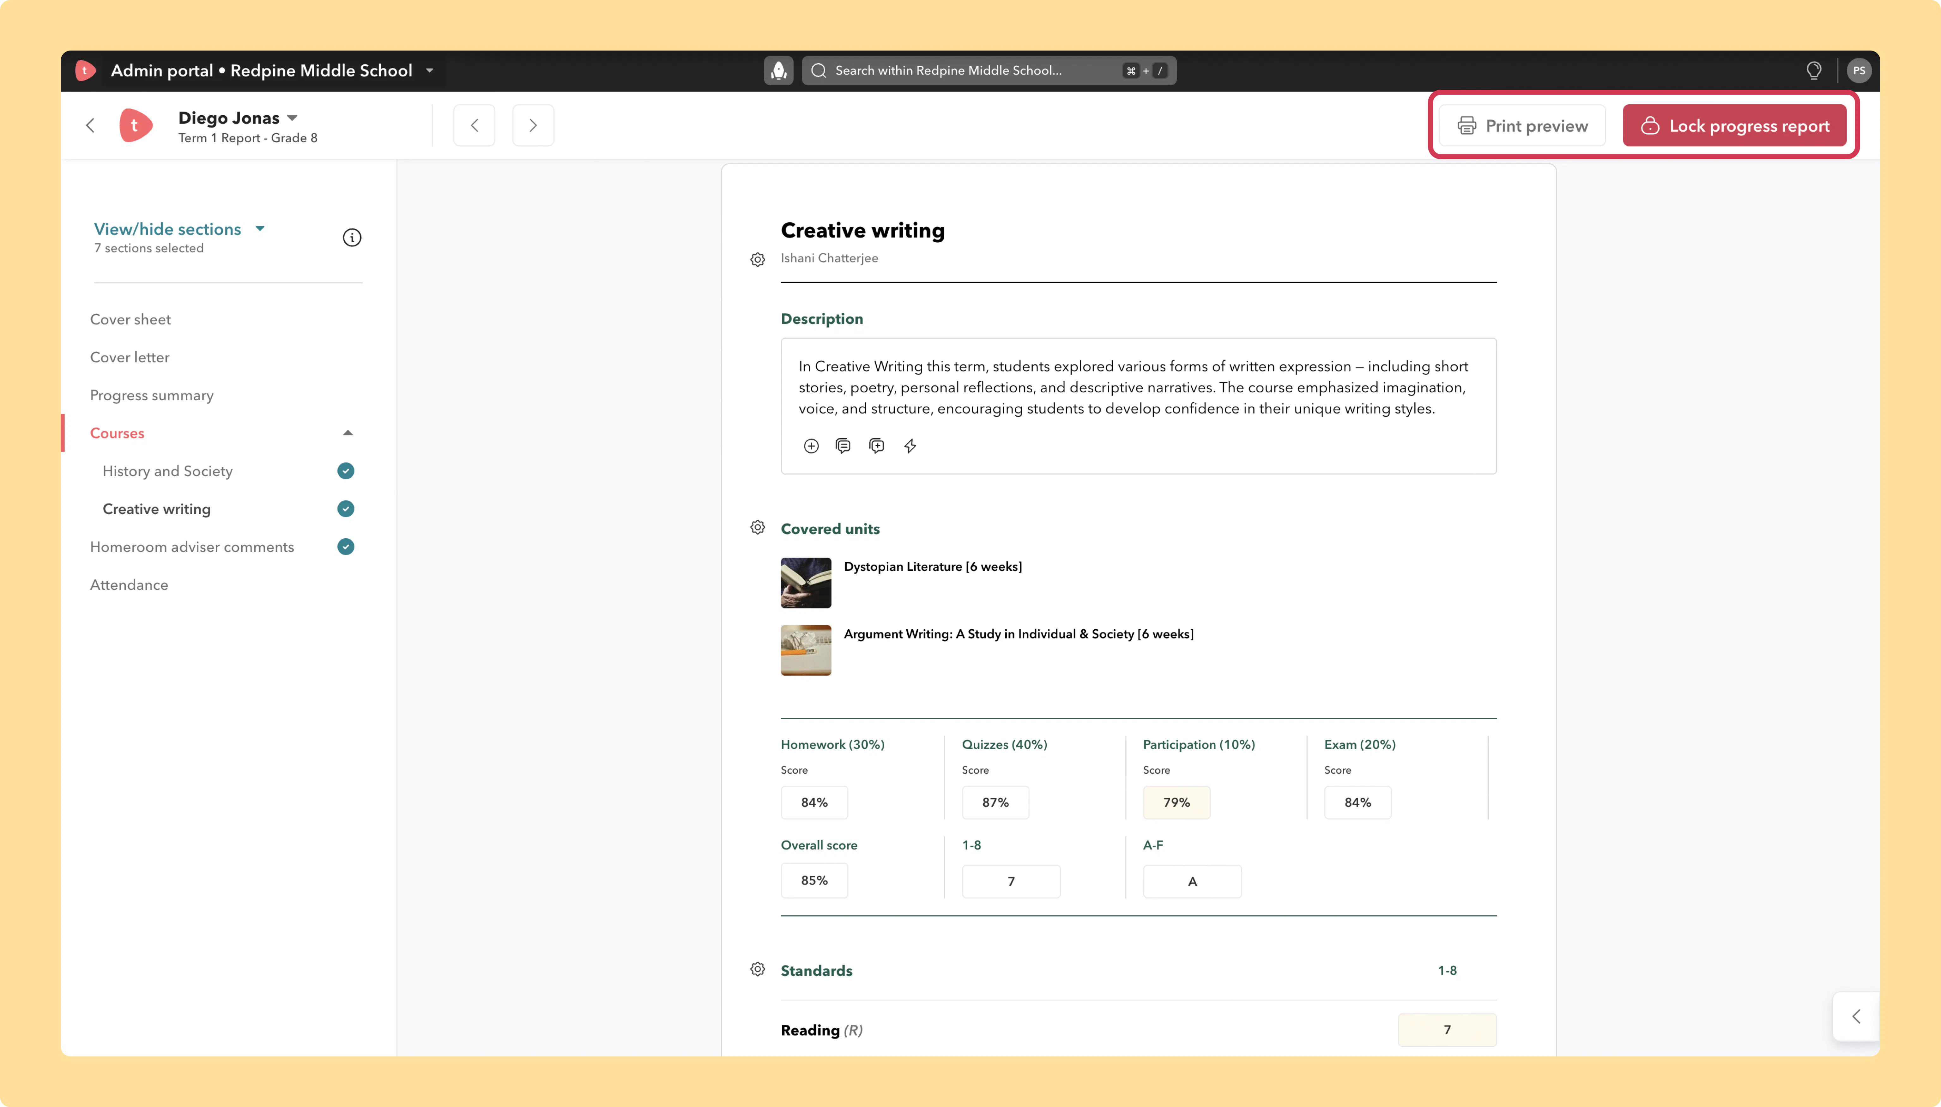Viewport: 1941px width, 1107px height.
Task: Click the Exam (20%) category heading
Action: (1360, 745)
